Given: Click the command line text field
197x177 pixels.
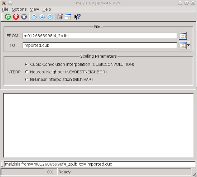Looking at the screenshot, I should pyautogui.click(x=100, y=164).
